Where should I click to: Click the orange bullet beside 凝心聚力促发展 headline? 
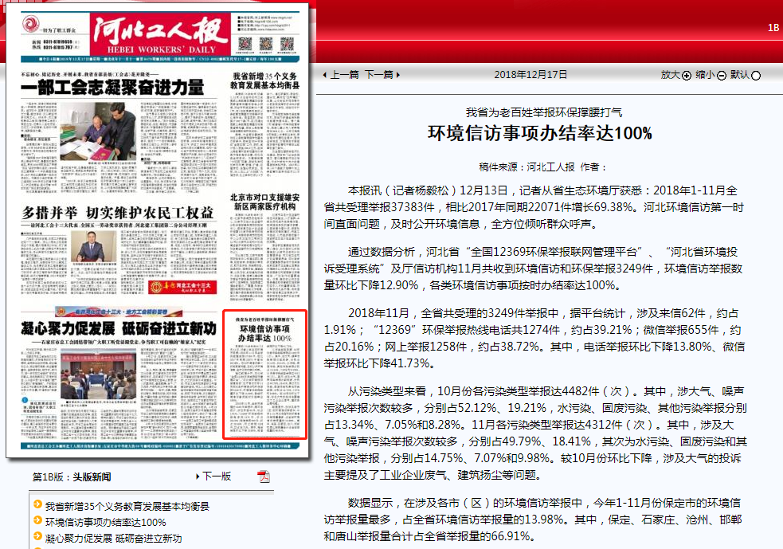tap(37, 539)
